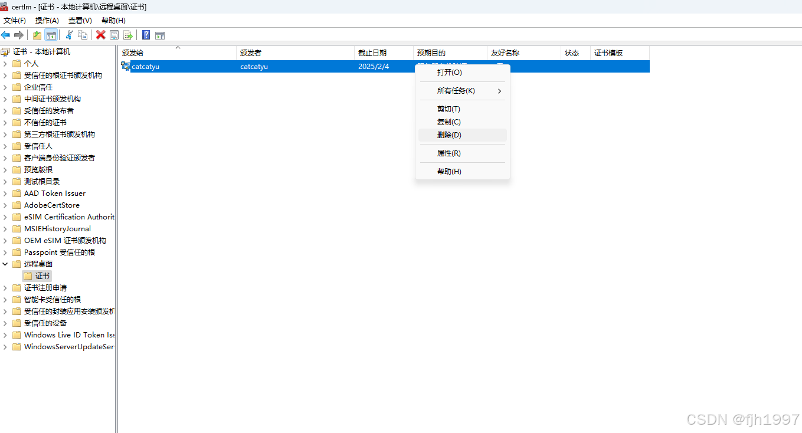Expand the 受信任的设备 tree node
Image resolution: width=802 pixels, height=433 pixels.
pos(5,323)
